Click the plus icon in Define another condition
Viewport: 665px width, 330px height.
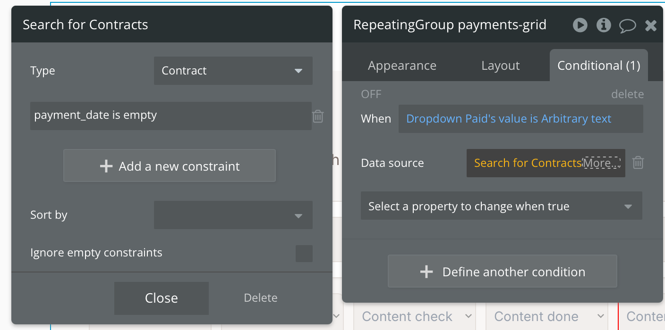tap(426, 272)
